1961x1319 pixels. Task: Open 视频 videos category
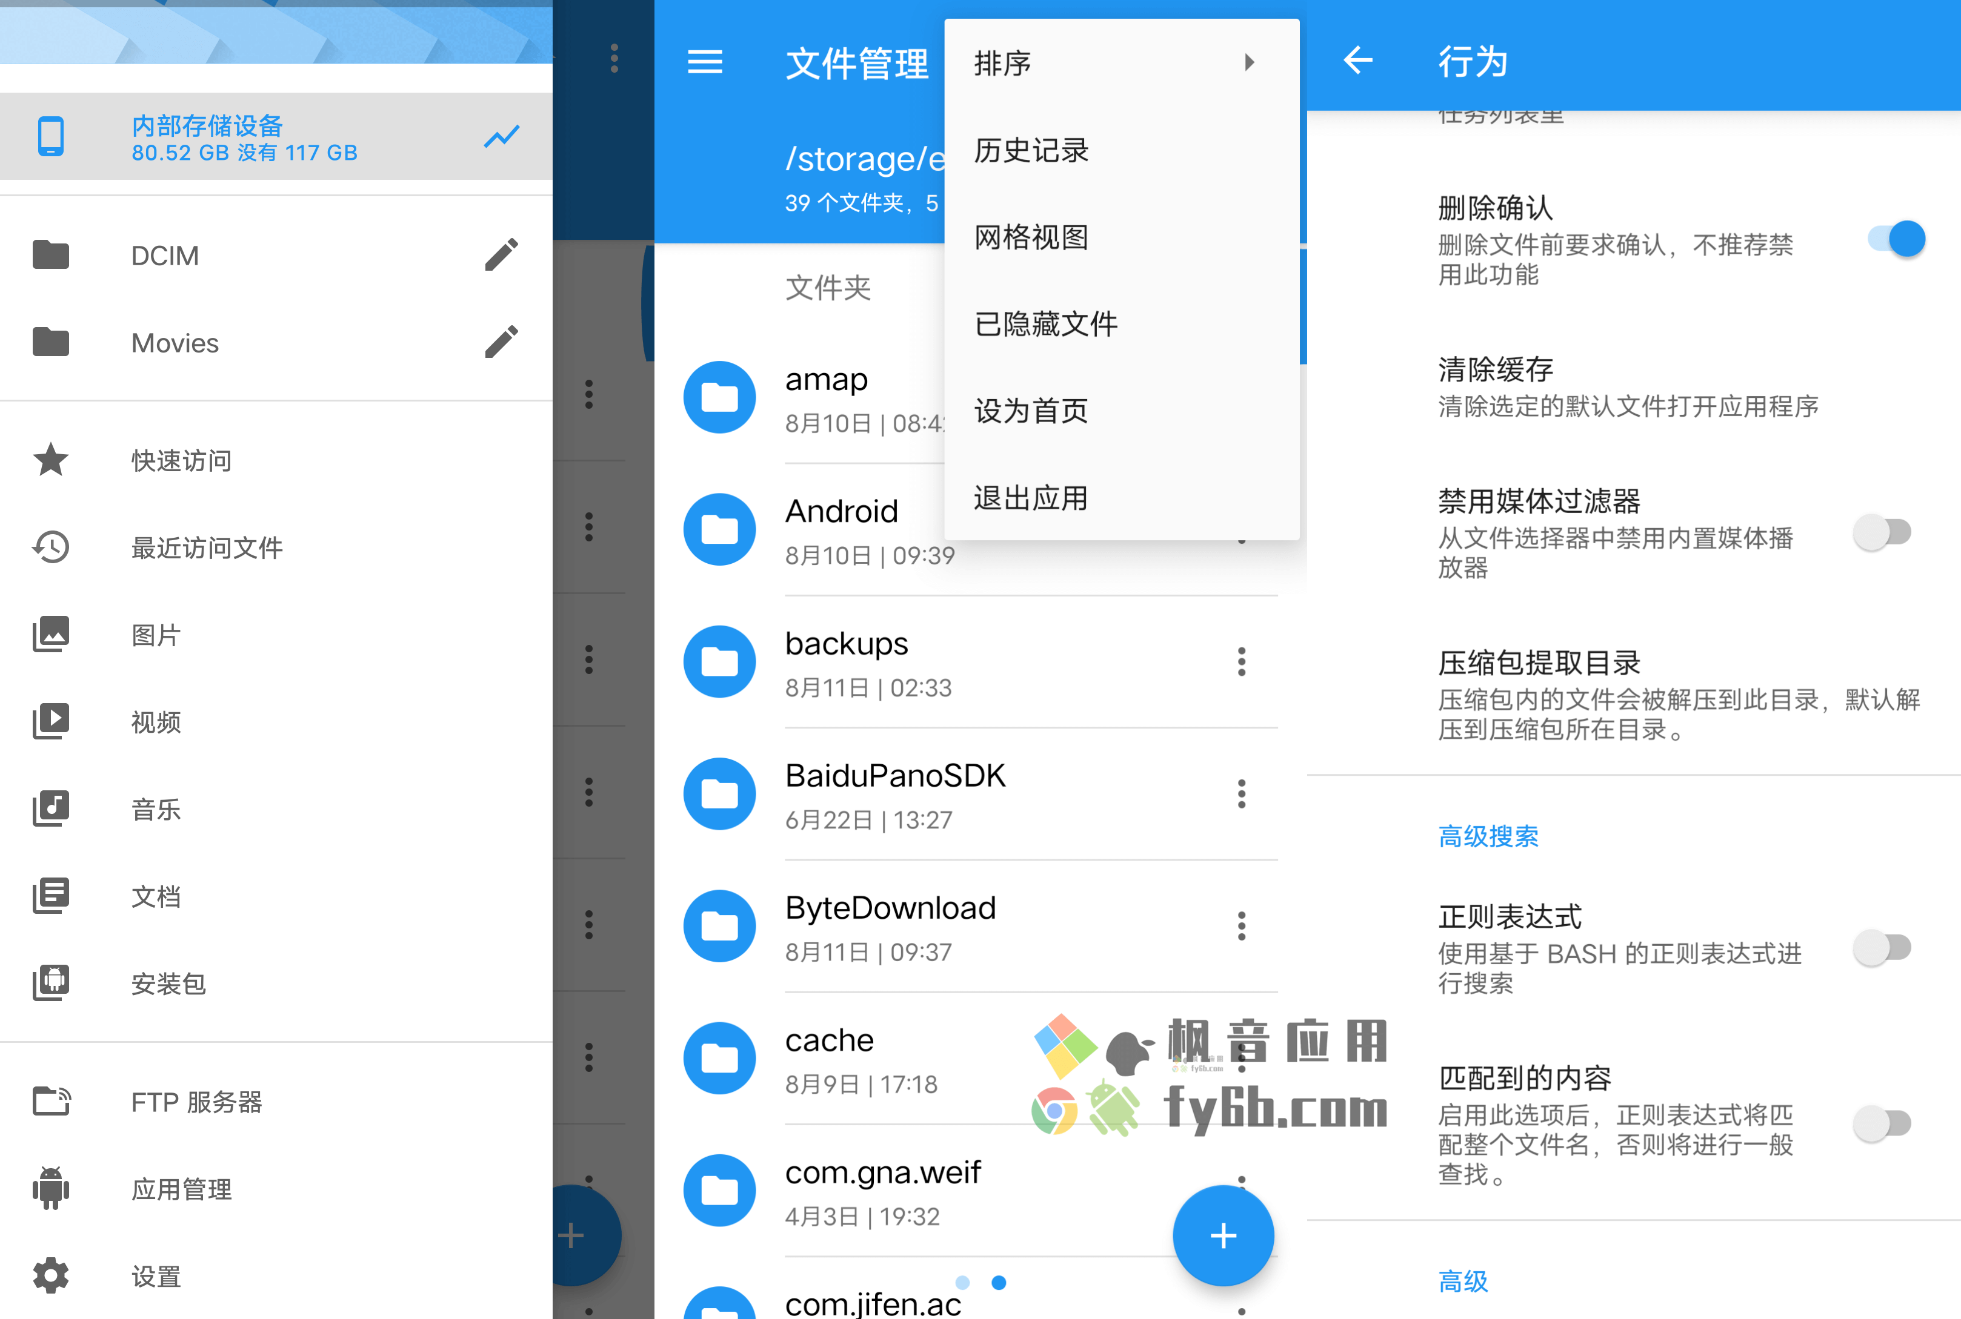[x=276, y=722]
